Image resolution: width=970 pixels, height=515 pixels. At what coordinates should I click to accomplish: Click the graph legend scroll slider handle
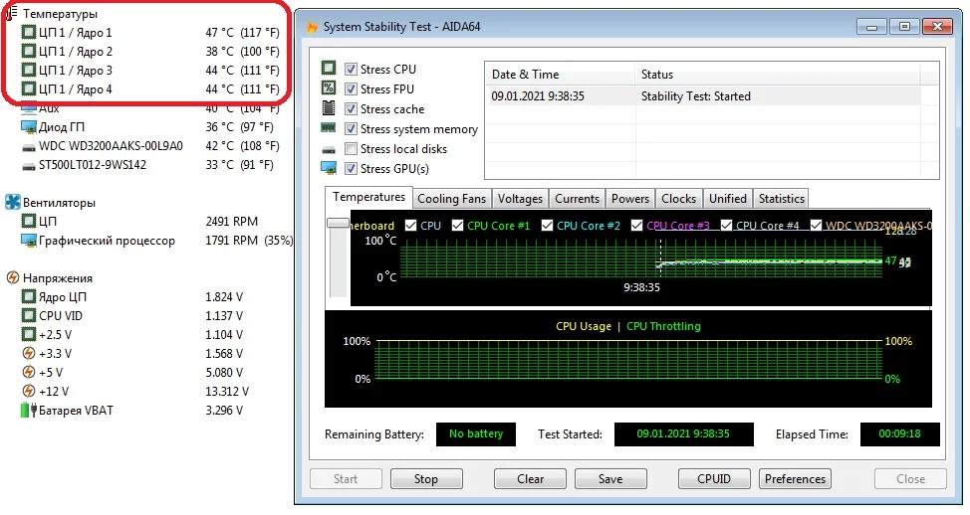click(x=338, y=223)
